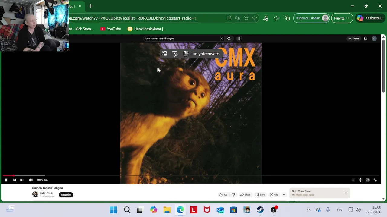Open Microsoft Store from taskbar

pyautogui.click(x=233, y=210)
